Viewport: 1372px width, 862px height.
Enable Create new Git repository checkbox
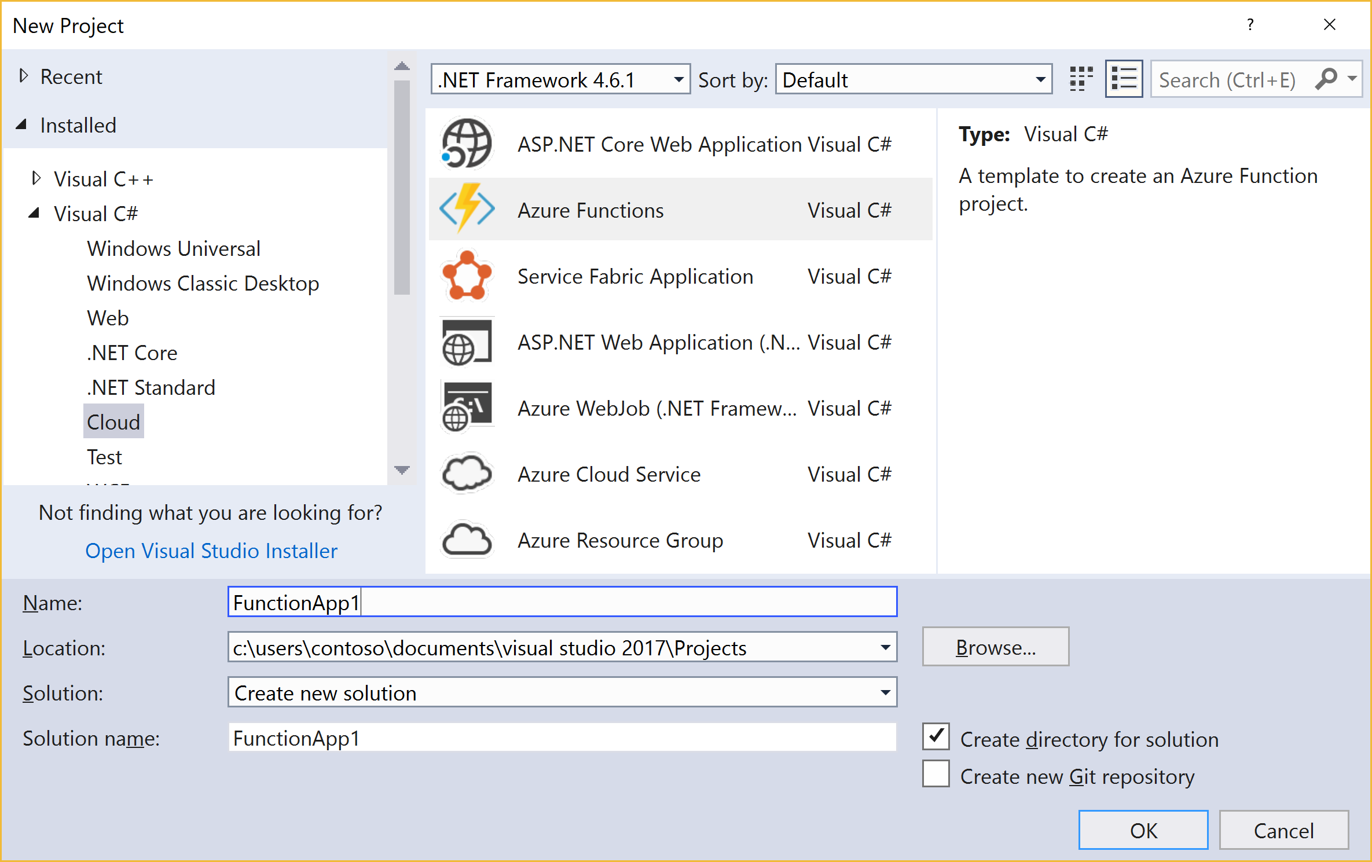click(x=936, y=774)
